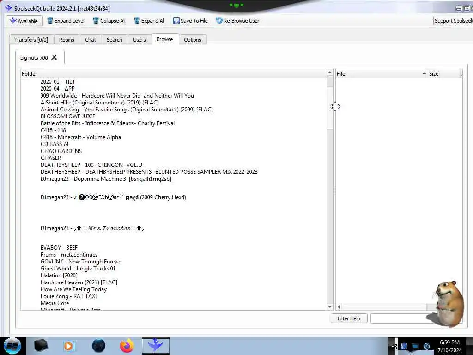Select Hardcore Heaven (2021) [FLAC] folder

(79, 282)
